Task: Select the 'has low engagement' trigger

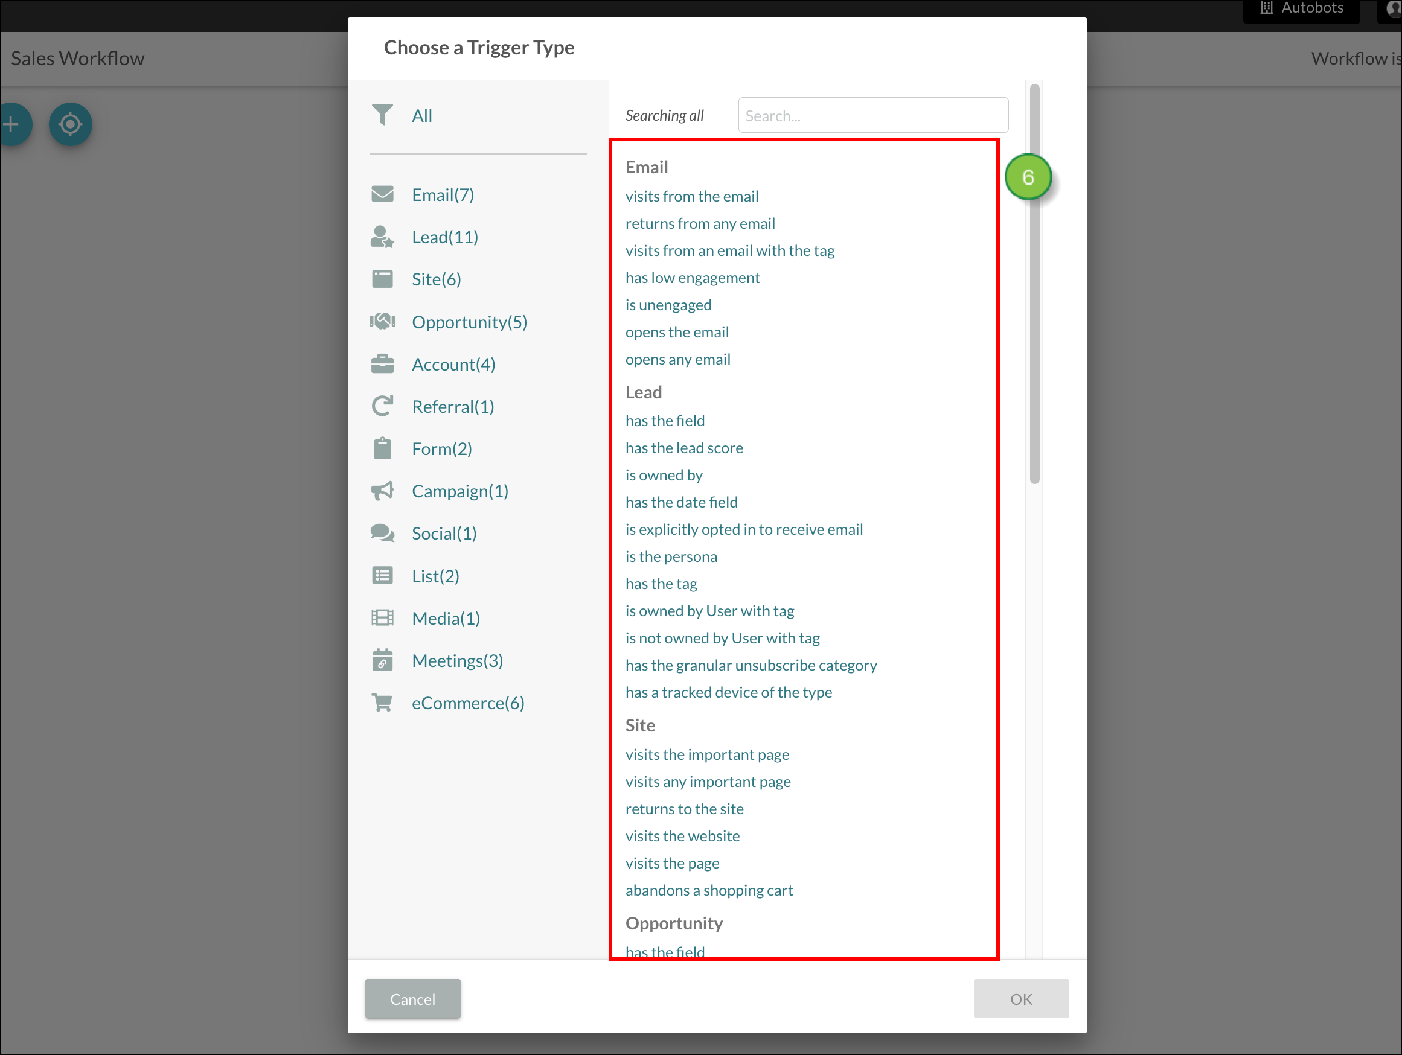Action: 692,278
